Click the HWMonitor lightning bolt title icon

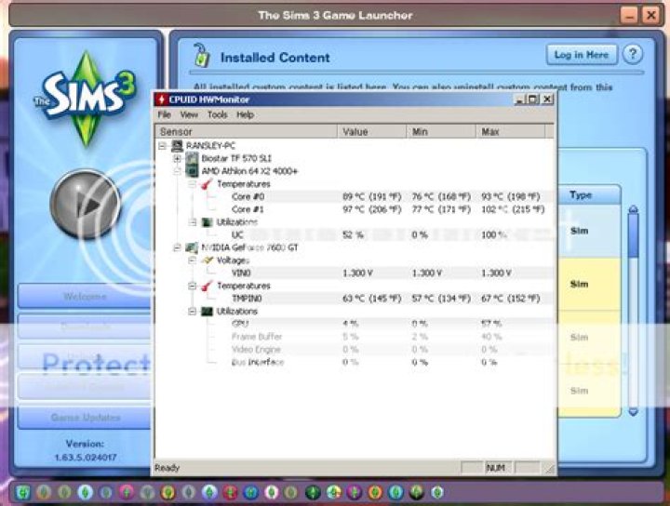click(162, 100)
